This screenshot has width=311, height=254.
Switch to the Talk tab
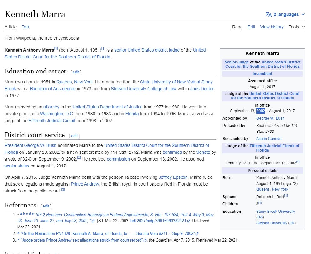coord(26,27)
